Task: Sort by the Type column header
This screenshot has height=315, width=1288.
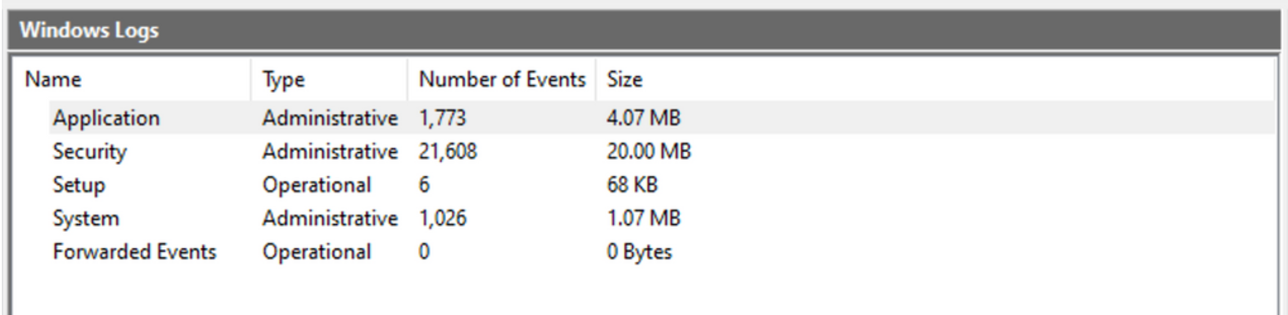Action: pyautogui.click(x=283, y=79)
